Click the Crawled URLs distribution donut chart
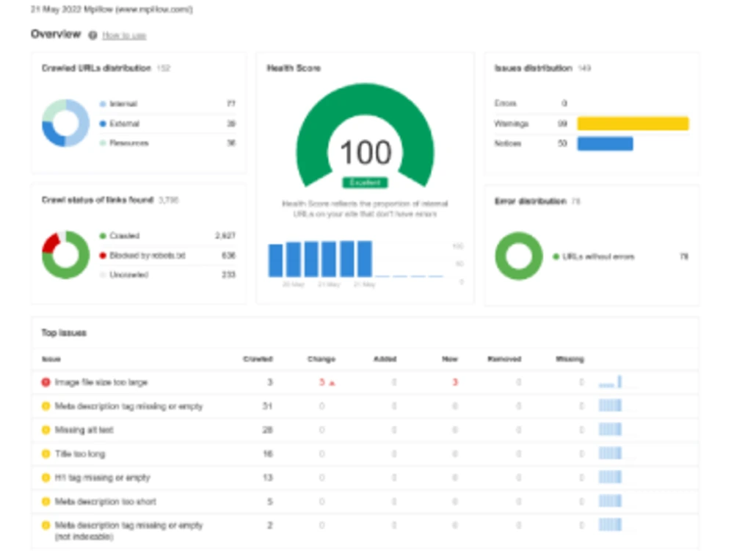 coord(65,123)
